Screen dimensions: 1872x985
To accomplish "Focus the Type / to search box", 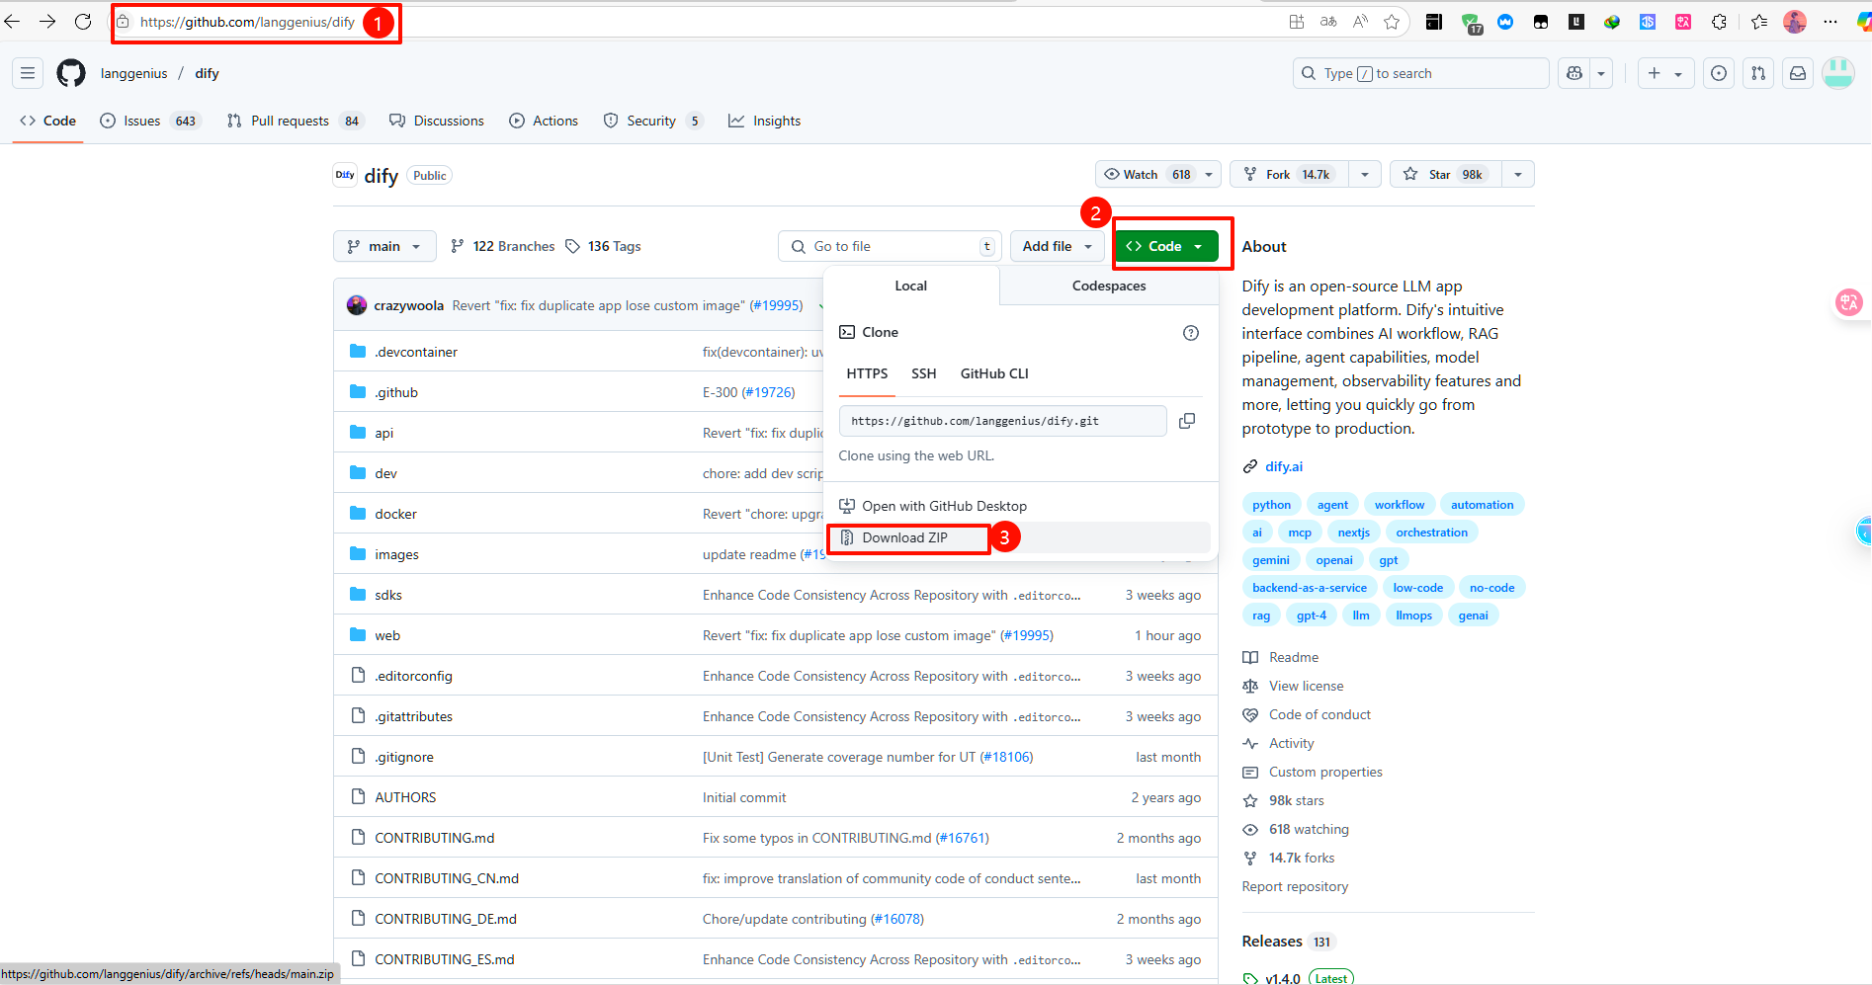I will pos(1420,73).
